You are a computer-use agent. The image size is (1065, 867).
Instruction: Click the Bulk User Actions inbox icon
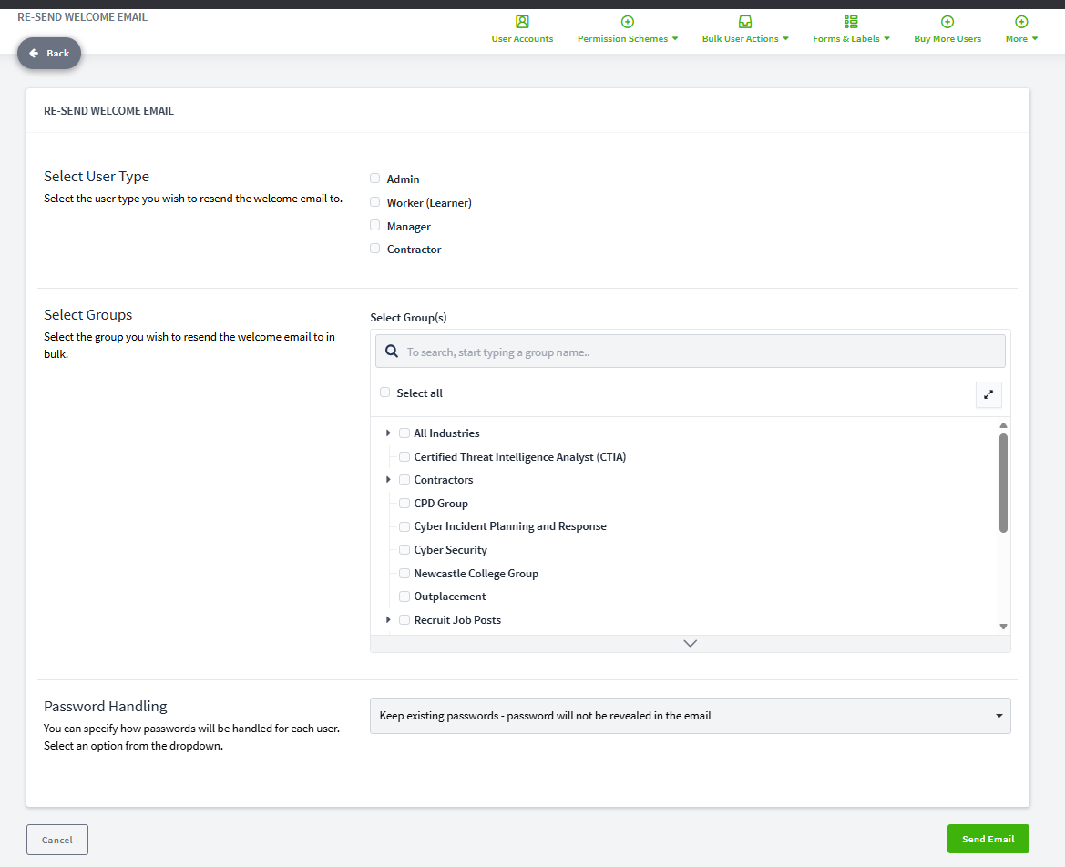coord(745,22)
